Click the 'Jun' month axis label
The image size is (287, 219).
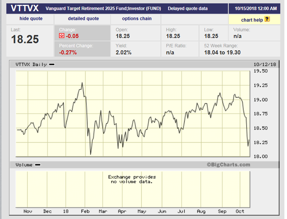[162, 211]
